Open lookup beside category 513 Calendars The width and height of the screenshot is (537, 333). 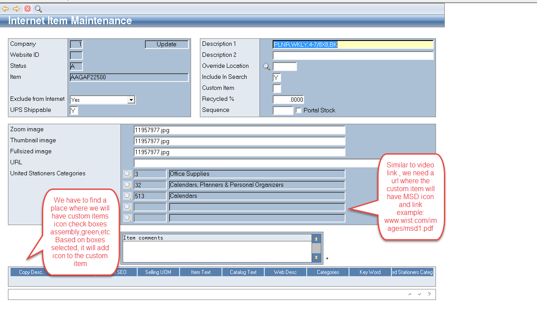pyautogui.click(x=127, y=196)
